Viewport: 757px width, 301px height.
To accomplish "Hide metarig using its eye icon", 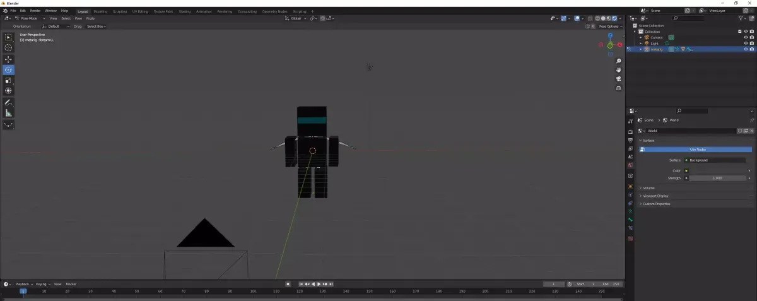I will (x=746, y=49).
